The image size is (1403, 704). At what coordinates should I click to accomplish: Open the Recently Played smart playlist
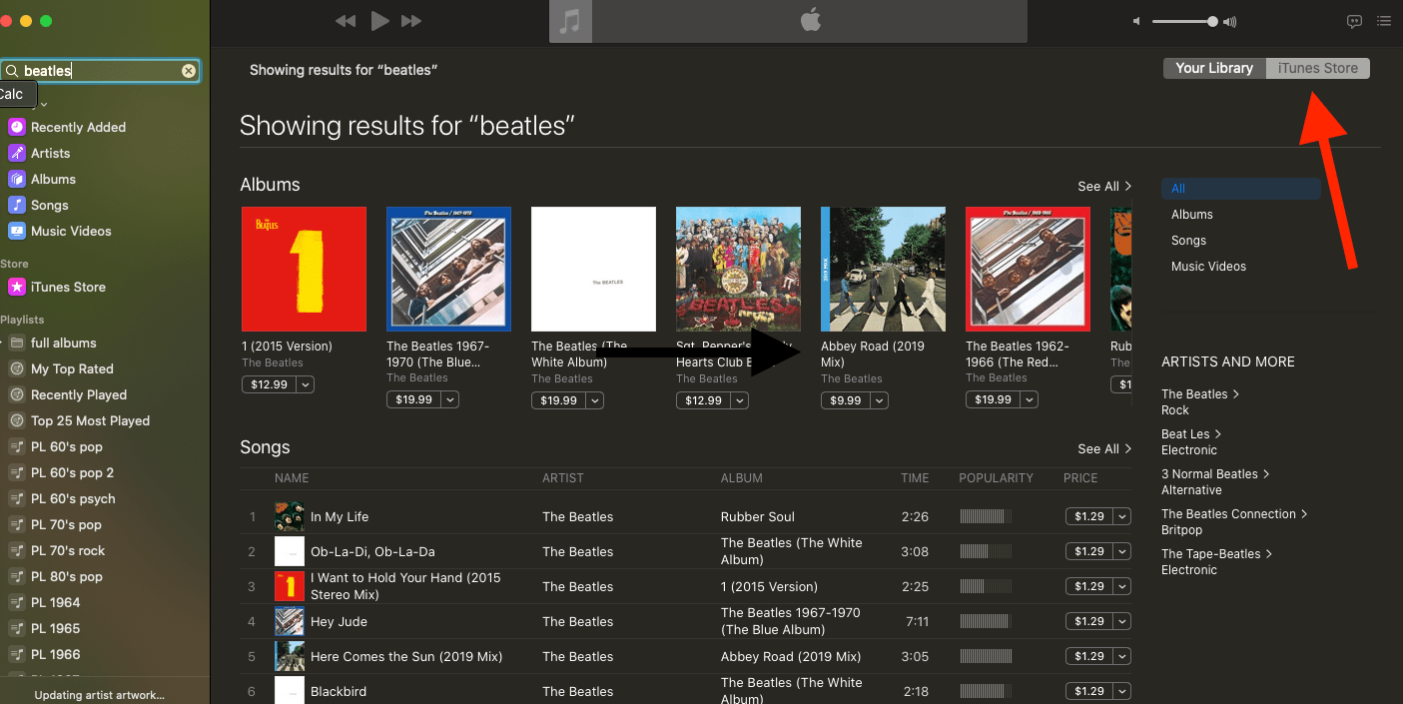[78, 394]
